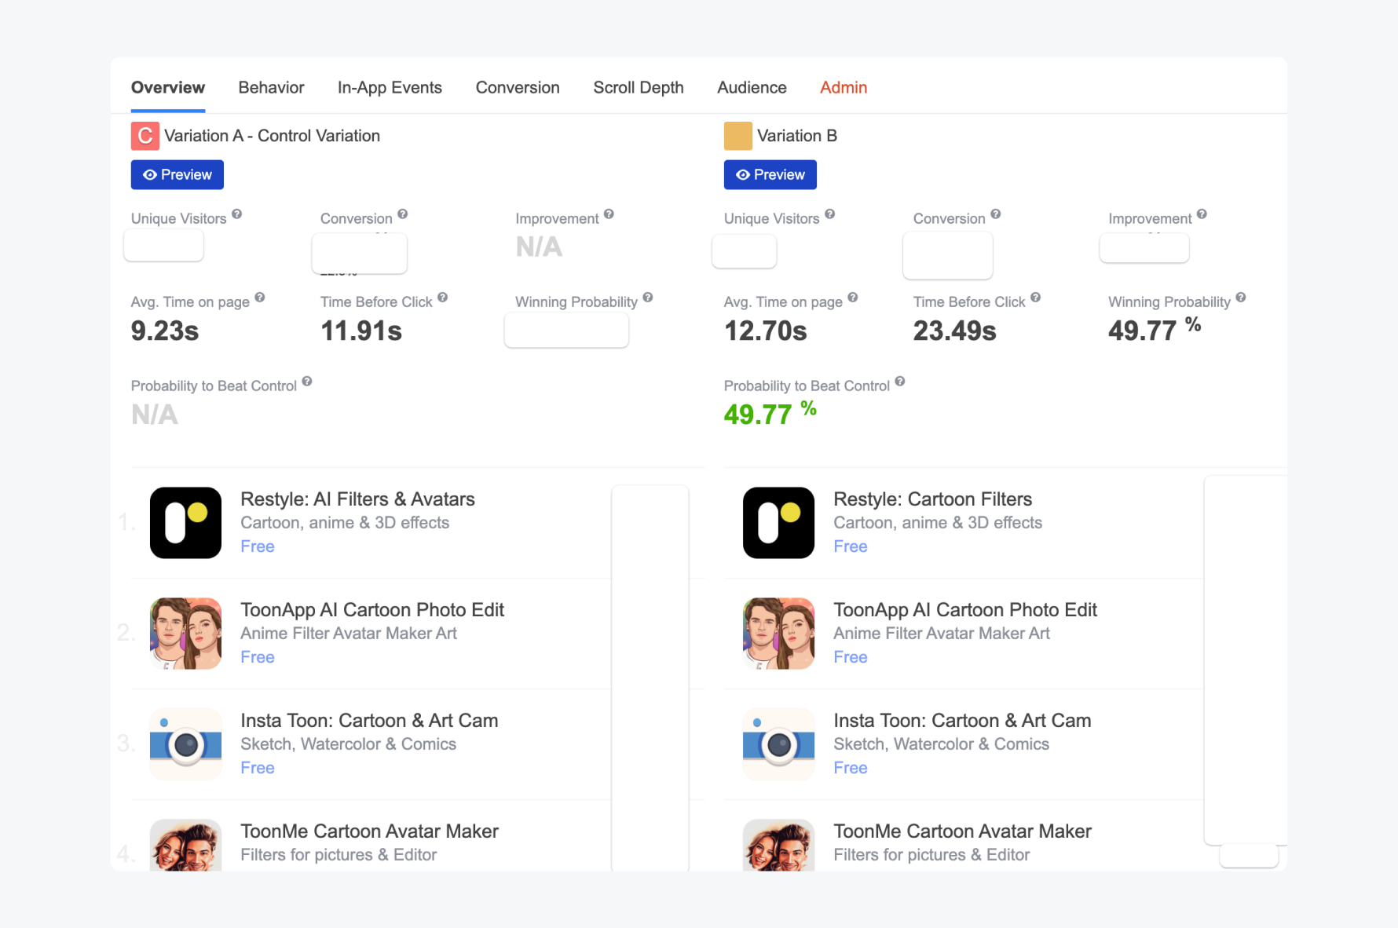Click help icon by Variation B Winning Probability

1240,298
